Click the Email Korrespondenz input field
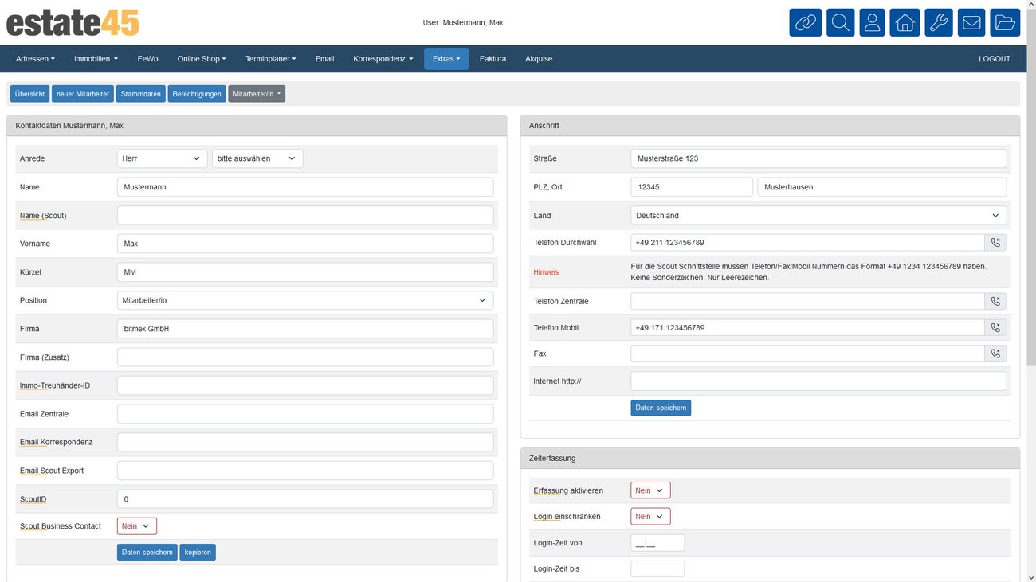1036x582 pixels. click(305, 442)
